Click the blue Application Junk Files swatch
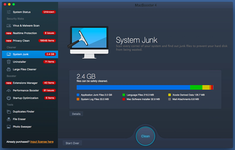Viewport: 235px width, 150px height. coord(78,95)
